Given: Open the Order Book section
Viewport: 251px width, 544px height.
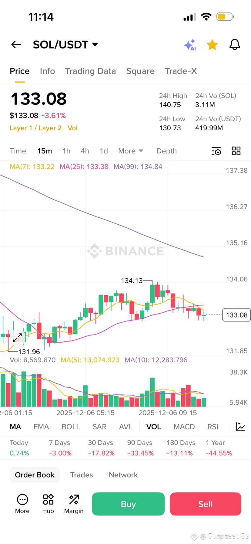Looking at the screenshot, I should coord(35,475).
